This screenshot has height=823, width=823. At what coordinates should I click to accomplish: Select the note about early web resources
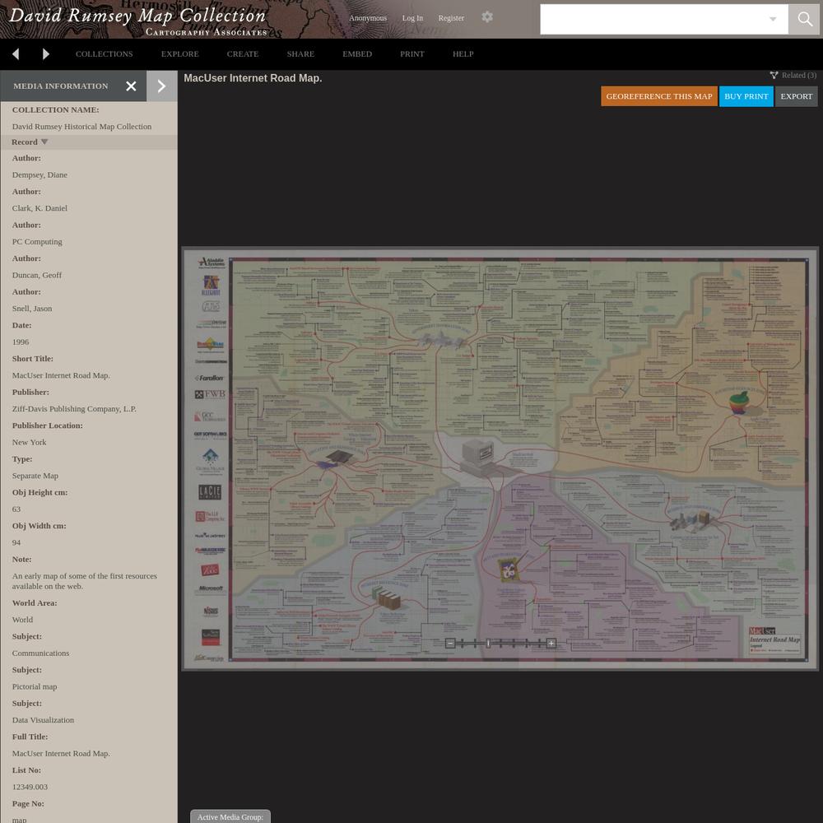click(85, 581)
